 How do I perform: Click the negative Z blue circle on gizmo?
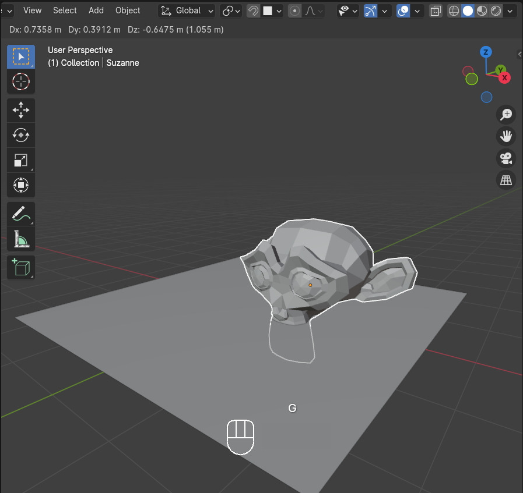486,97
